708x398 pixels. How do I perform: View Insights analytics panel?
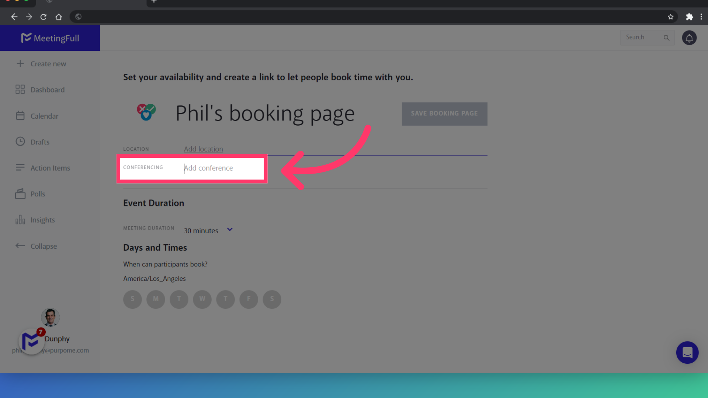[x=43, y=220]
